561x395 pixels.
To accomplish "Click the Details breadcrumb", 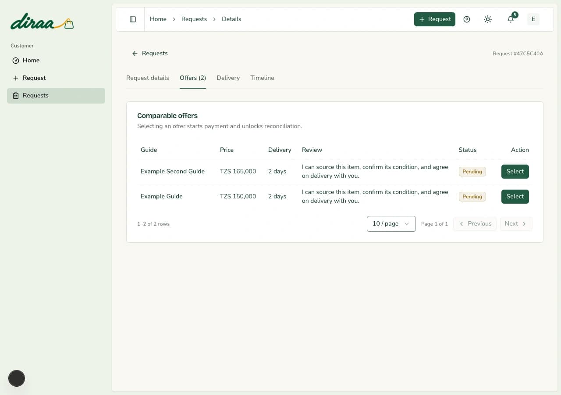I will (231, 19).
